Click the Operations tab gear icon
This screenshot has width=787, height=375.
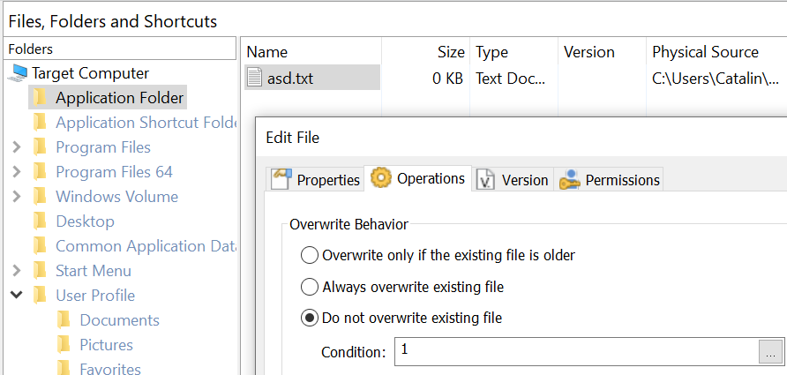coord(381,178)
